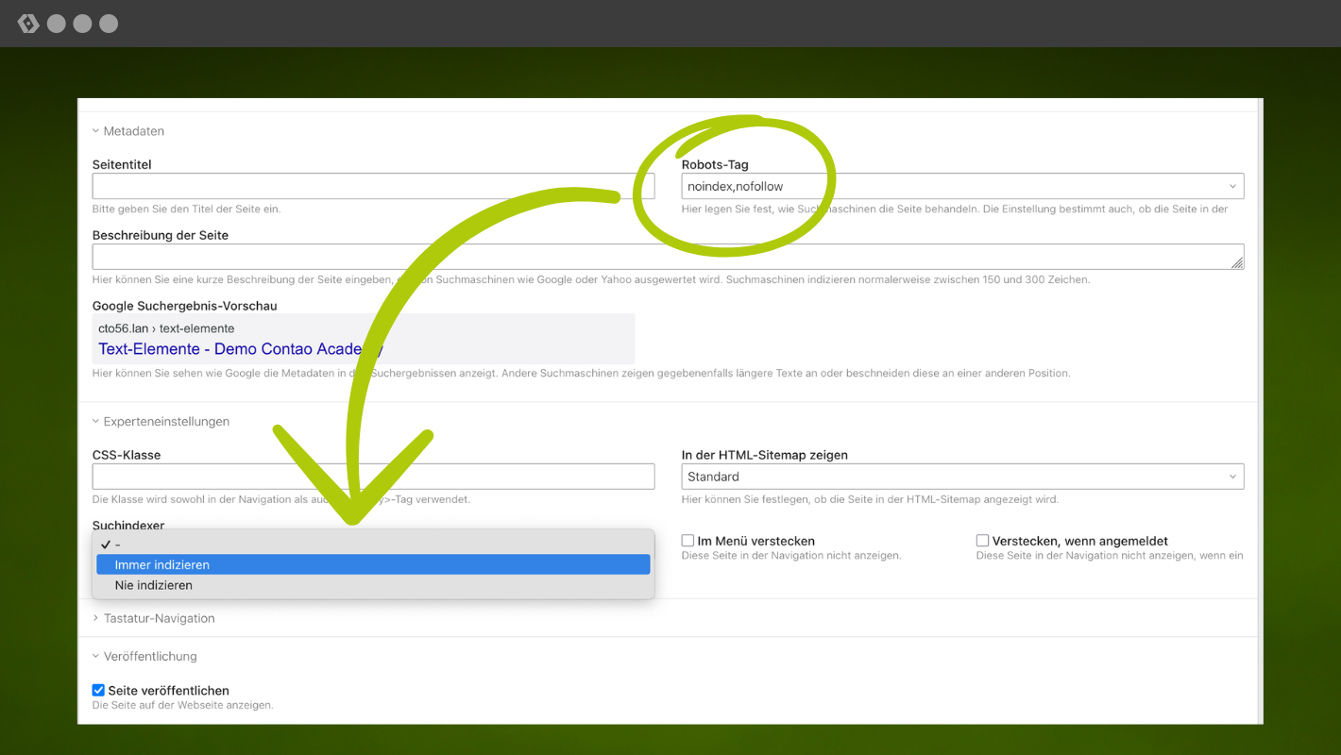The width and height of the screenshot is (1341, 755).
Task: Click the first gray window control dot
Action: point(57,24)
